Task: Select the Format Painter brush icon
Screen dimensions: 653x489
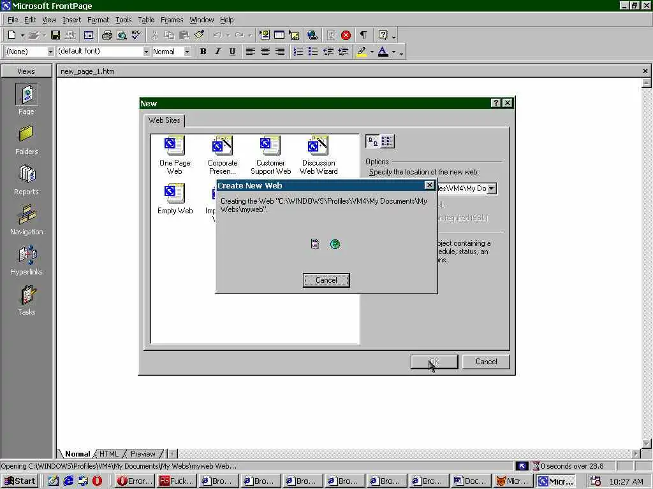Action: click(199, 36)
